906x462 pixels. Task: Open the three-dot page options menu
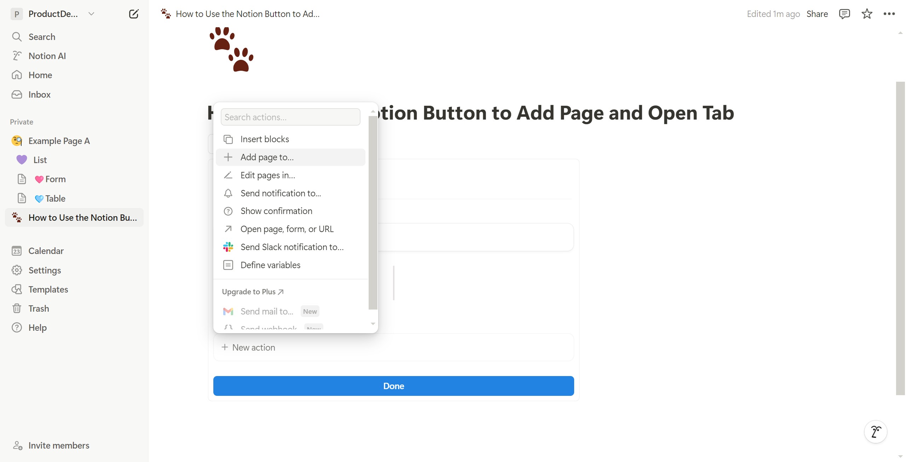pos(889,14)
